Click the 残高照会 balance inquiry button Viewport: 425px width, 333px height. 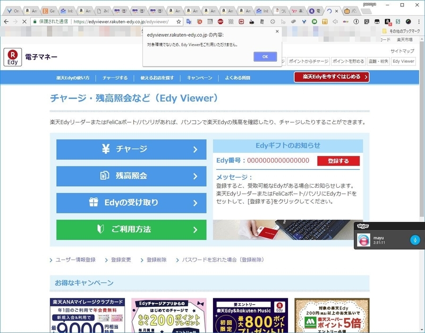(131, 176)
